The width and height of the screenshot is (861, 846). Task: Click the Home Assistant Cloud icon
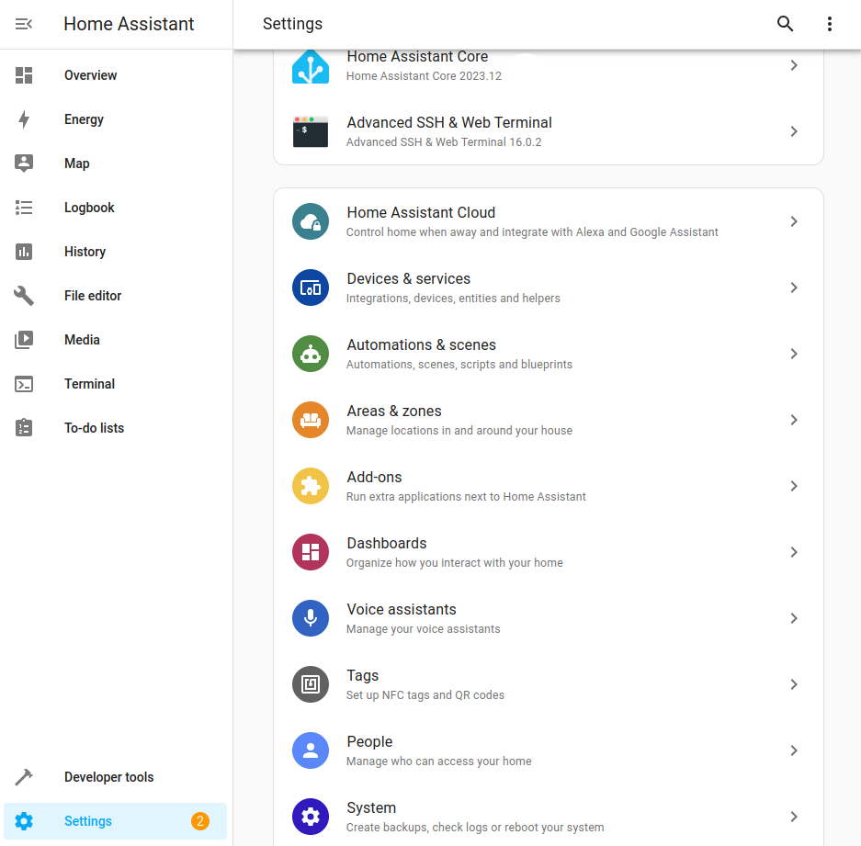pyautogui.click(x=311, y=221)
